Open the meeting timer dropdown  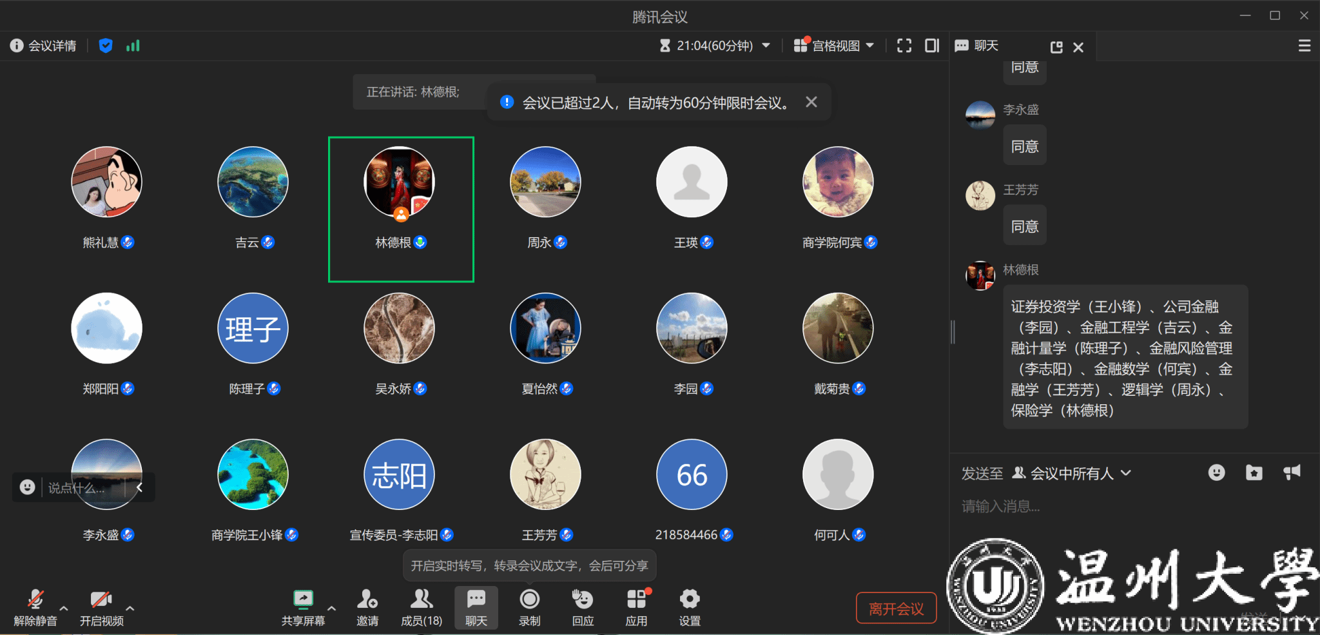pyautogui.click(x=715, y=46)
